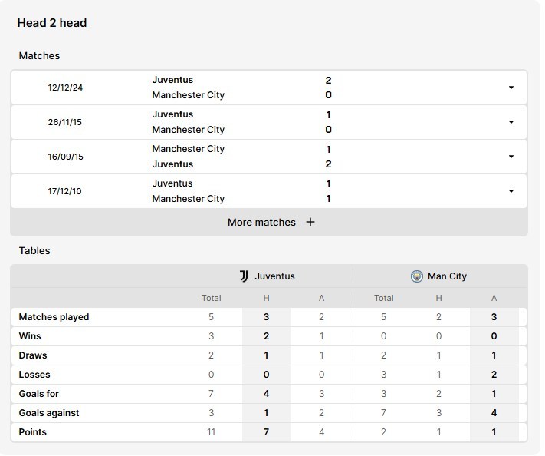Image resolution: width=545 pixels, height=456 pixels.
Task: Expand the 26/11/15 match details arrow
Action: 511,122
